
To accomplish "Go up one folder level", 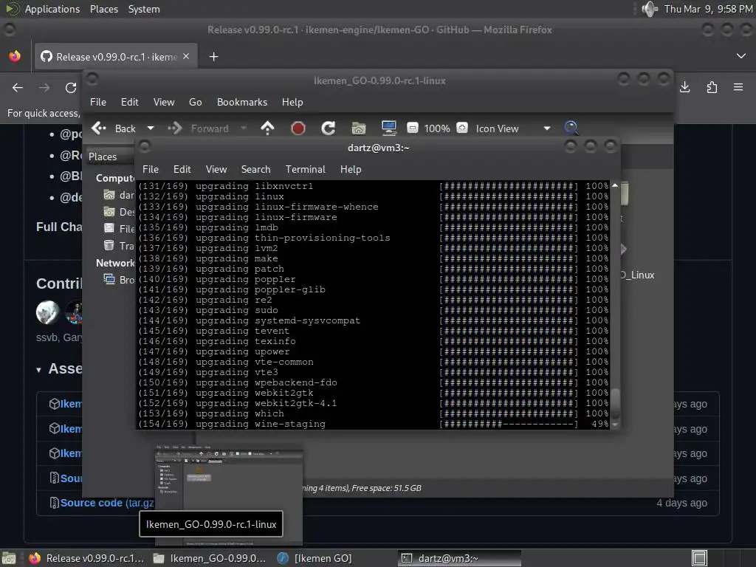I will (x=267, y=128).
